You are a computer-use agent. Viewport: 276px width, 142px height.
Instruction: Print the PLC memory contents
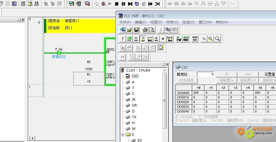click(x=145, y=30)
